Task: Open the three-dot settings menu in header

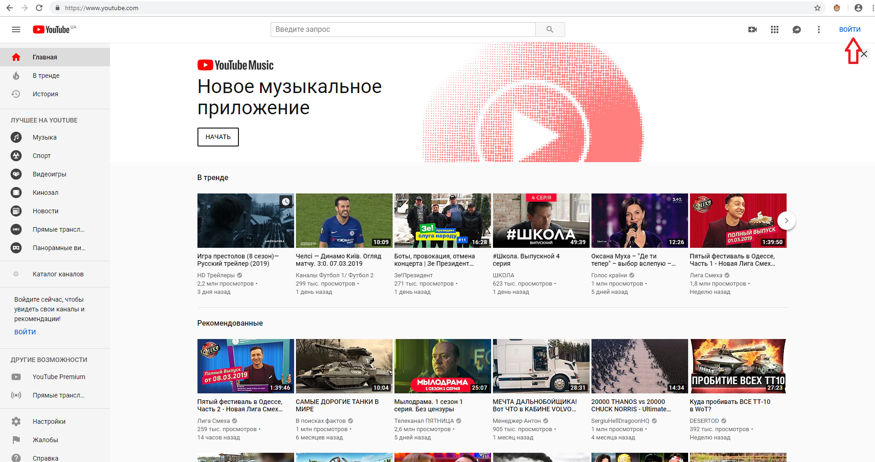Action: point(818,29)
